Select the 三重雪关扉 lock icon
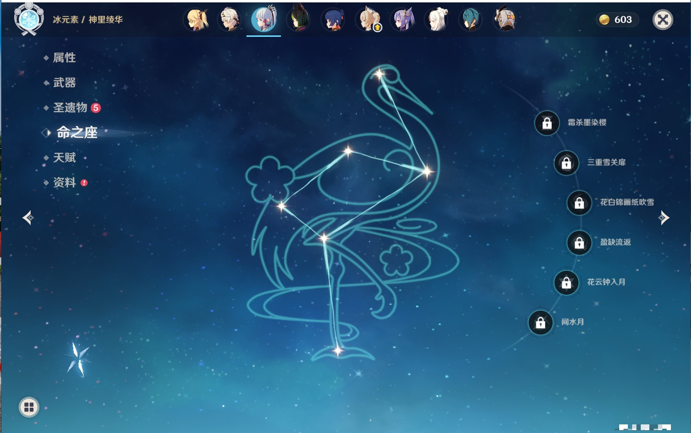 point(566,163)
